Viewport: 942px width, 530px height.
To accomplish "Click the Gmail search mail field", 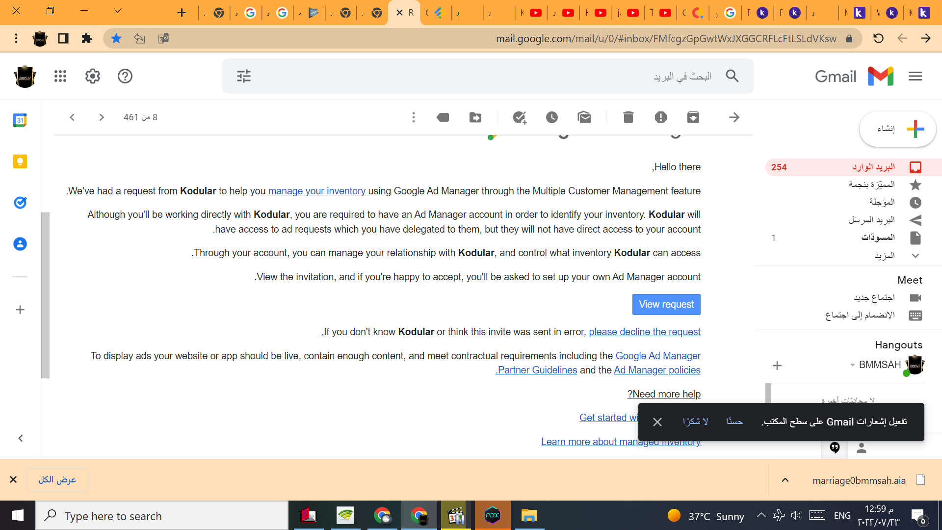I will click(x=488, y=76).
